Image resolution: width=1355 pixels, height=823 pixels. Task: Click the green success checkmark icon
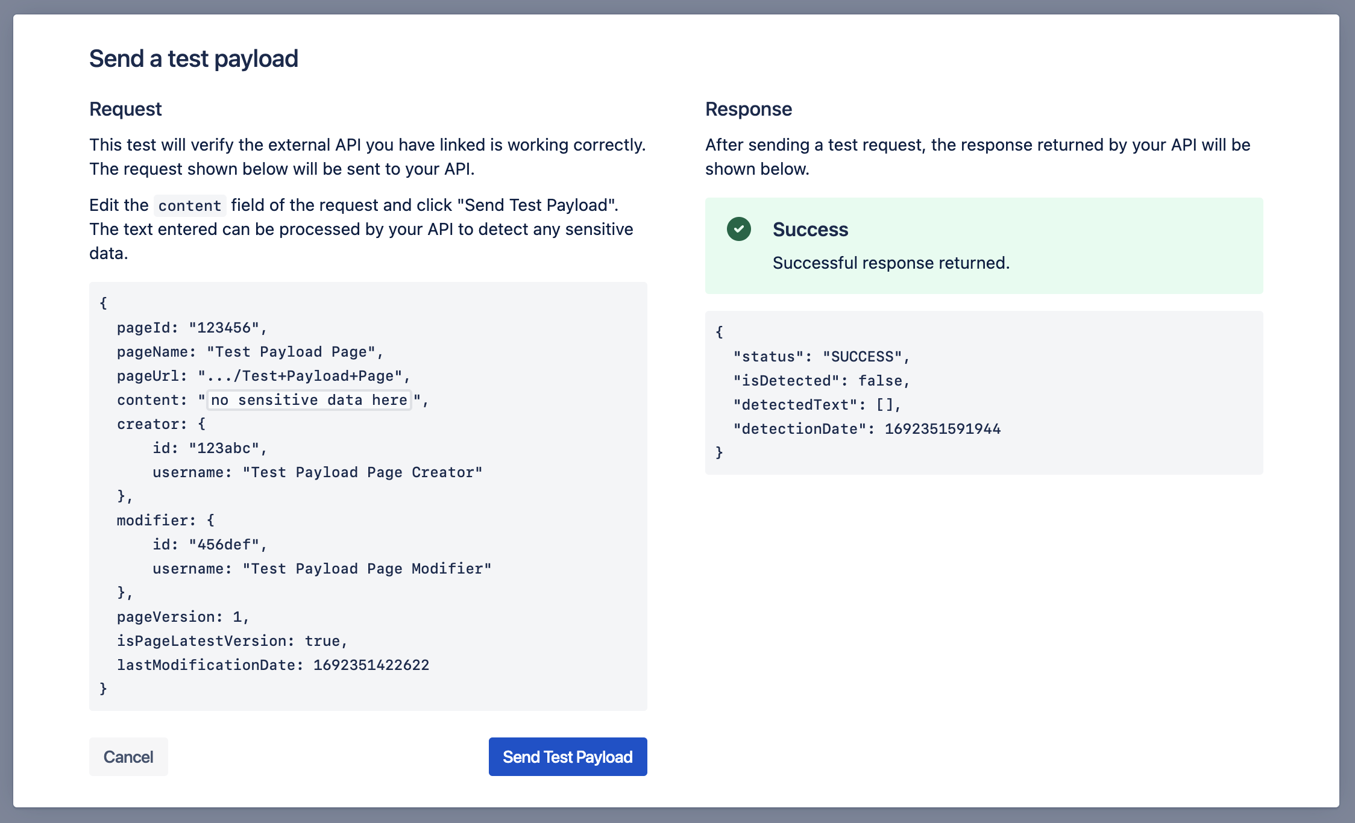[738, 229]
